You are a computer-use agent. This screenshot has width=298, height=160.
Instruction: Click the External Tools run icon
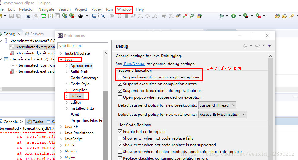tap(258, 16)
